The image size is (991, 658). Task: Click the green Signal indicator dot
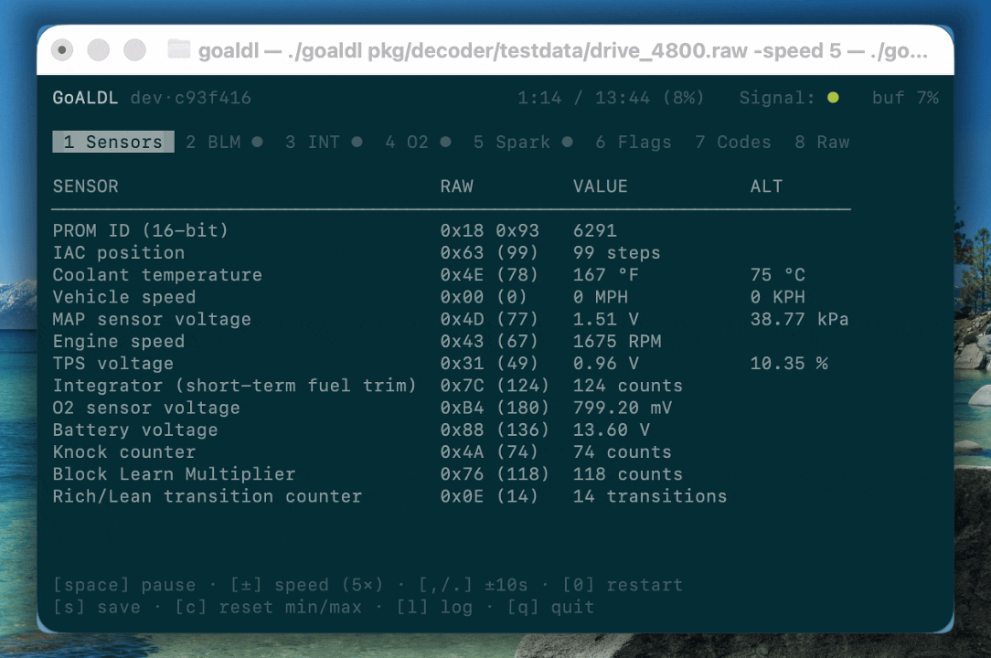(833, 98)
